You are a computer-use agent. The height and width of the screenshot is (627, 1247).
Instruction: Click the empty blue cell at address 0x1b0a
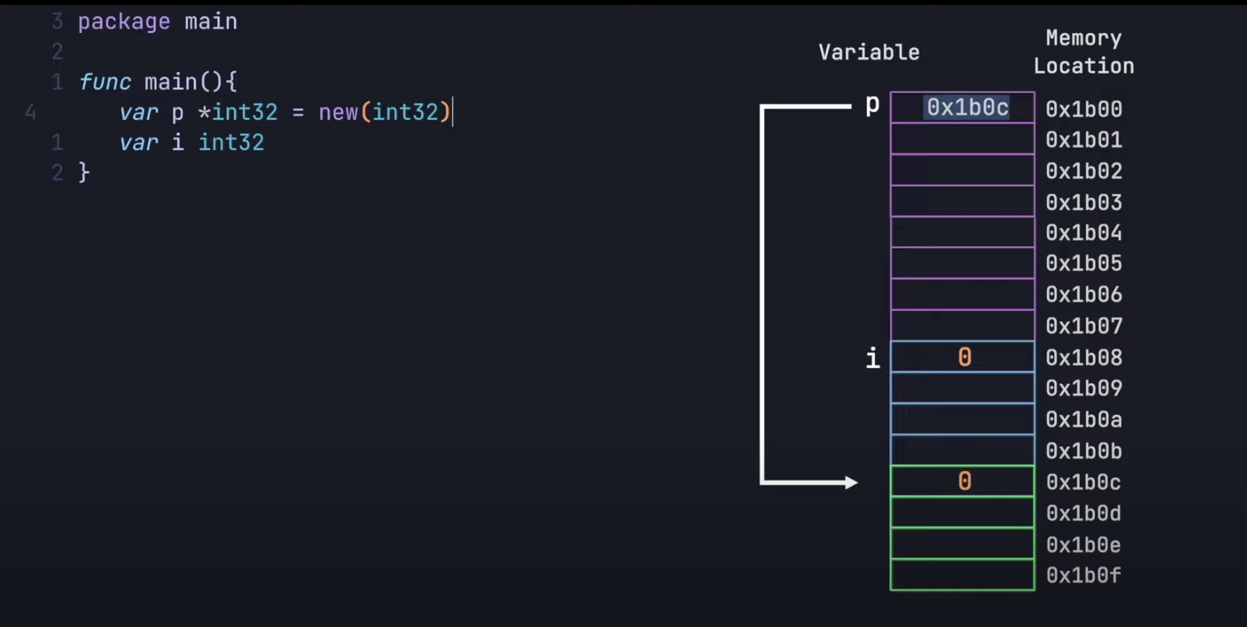pos(962,419)
